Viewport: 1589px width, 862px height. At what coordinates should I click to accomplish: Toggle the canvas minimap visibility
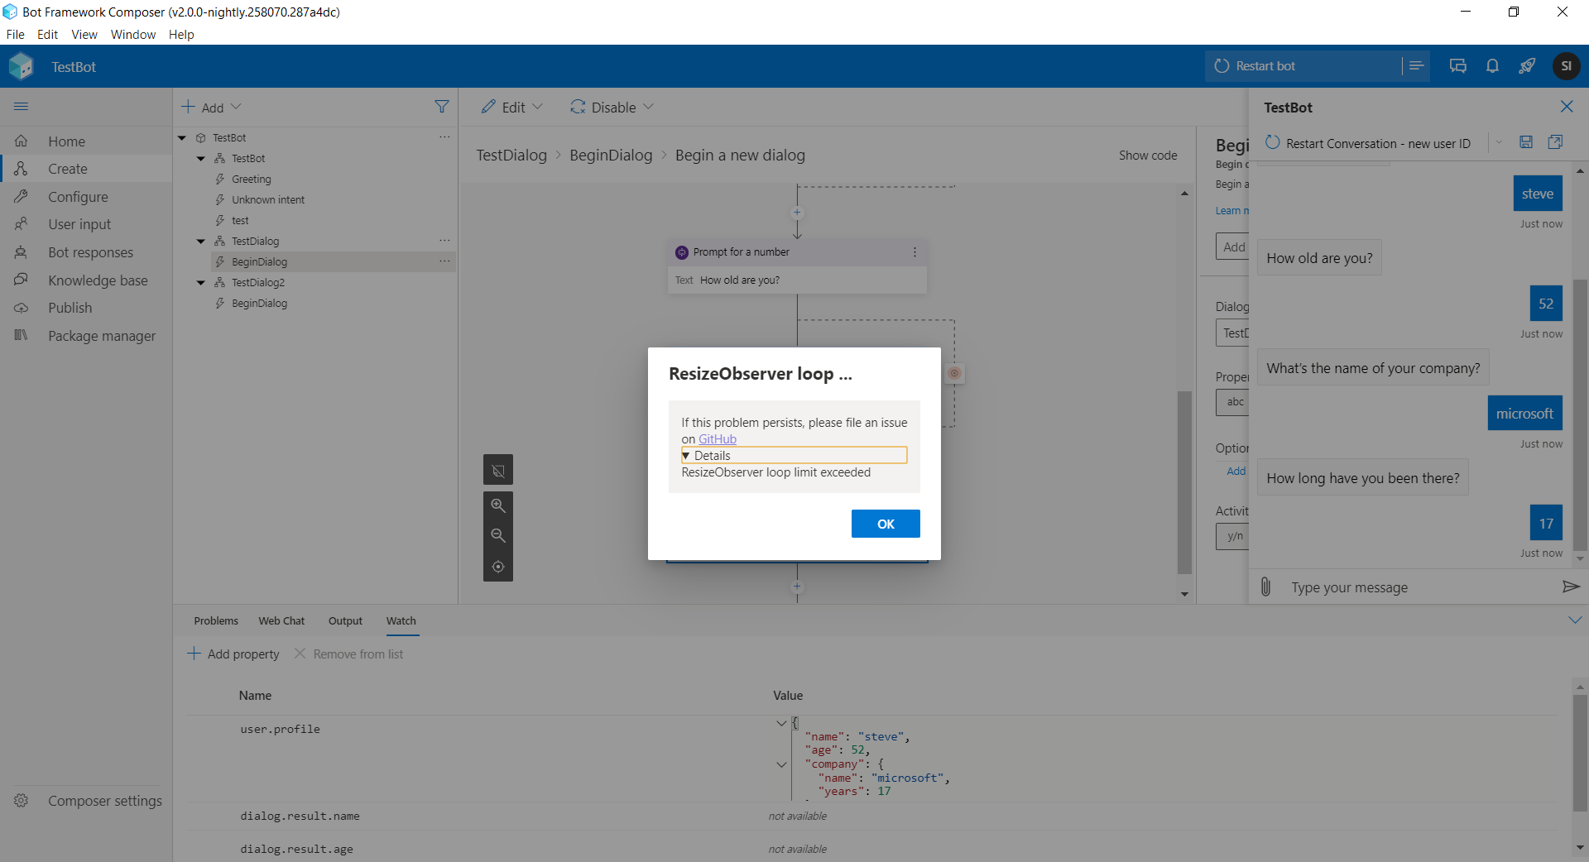tap(497, 470)
